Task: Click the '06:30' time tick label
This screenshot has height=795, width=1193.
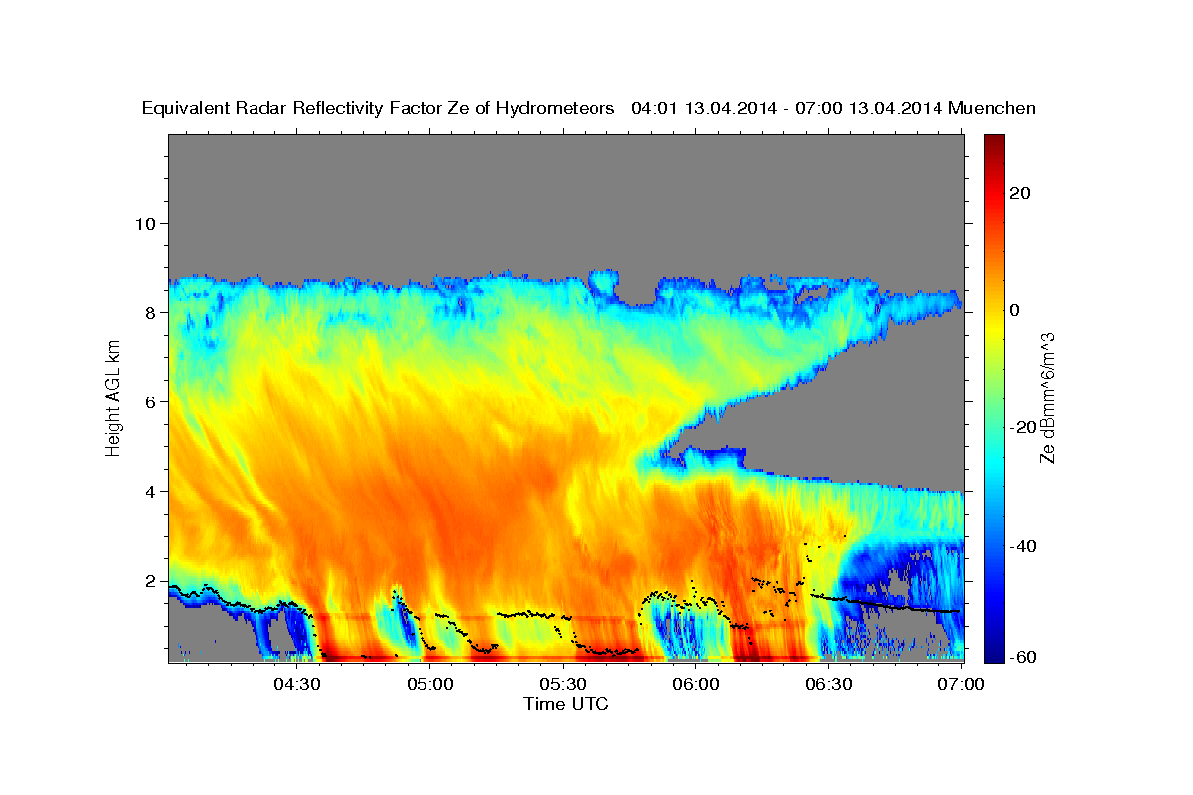Action: pos(829,684)
